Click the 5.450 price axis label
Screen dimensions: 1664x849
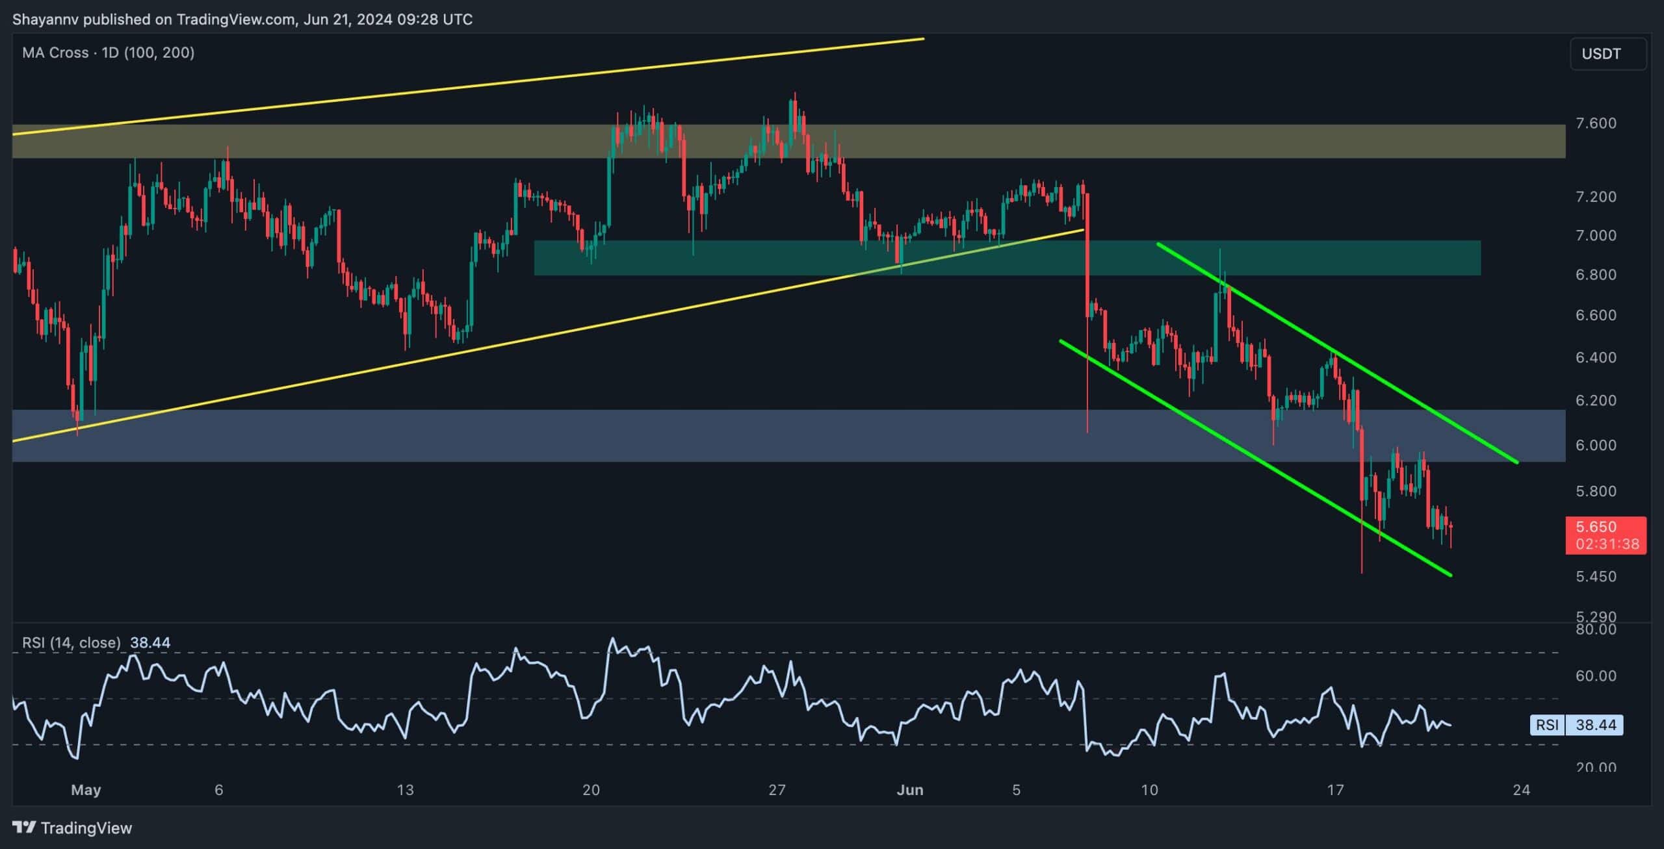click(x=1596, y=576)
